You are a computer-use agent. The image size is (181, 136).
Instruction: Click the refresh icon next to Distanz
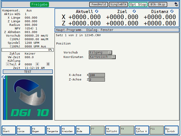(x=172, y=11)
